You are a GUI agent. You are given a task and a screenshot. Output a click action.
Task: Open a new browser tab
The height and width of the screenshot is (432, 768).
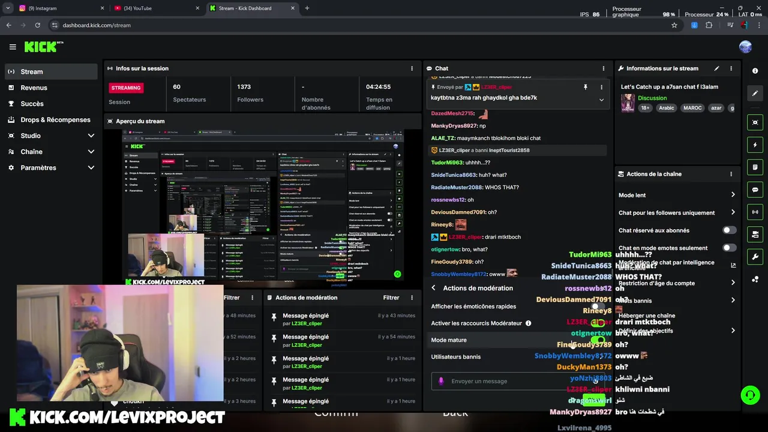[307, 8]
